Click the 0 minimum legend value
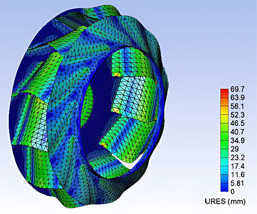The image size is (257, 214). (232, 192)
